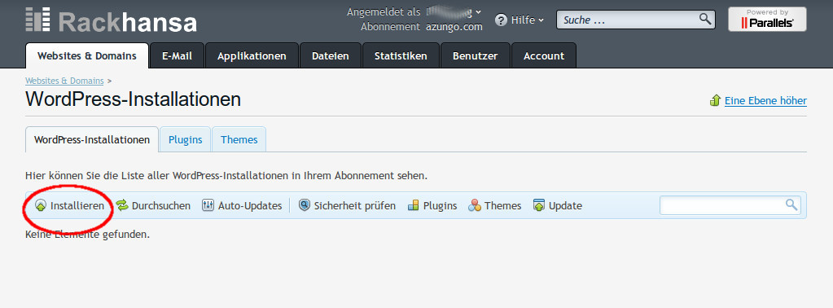Click the 'Angemeldet als' label
Image resolution: width=833 pixels, height=308 pixels.
[384, 11]
